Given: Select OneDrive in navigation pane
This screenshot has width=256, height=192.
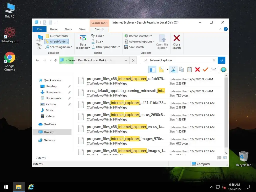Looking at the screenshot, I should (47, 124).
